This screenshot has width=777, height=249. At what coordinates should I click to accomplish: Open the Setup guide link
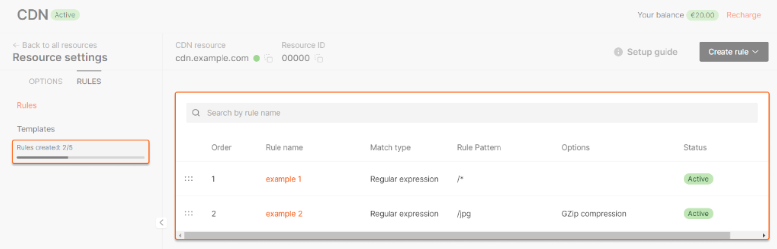(x=652, y=52)
